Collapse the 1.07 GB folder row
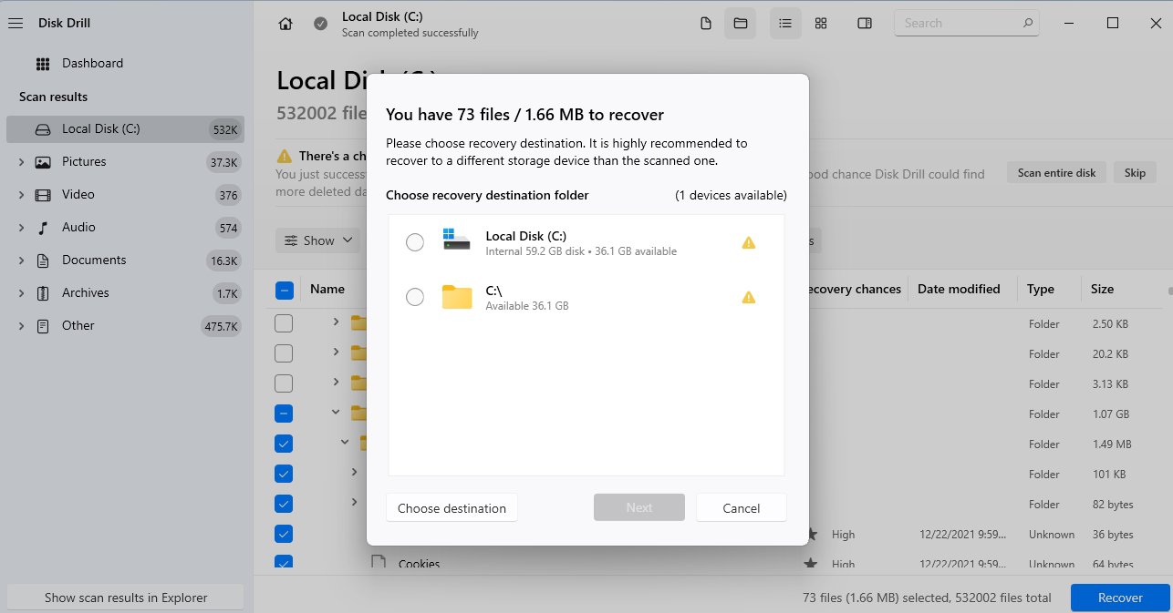Viewport: 1173px width, 613px height. point(336,412)
